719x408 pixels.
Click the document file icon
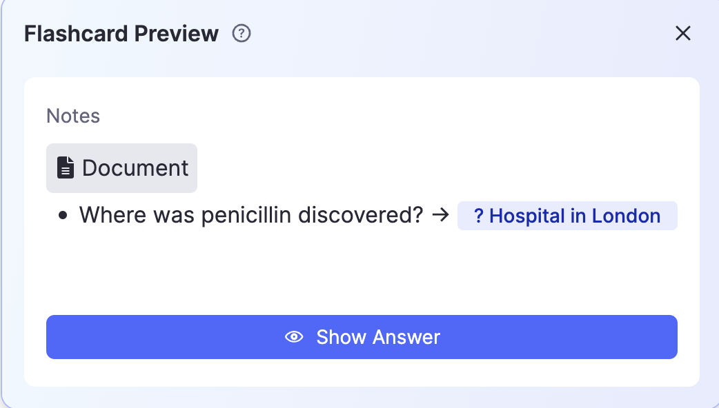[66, 167]
